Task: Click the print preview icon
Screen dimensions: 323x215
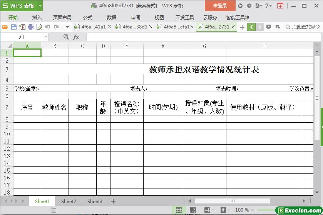Action: pos(39,27)
